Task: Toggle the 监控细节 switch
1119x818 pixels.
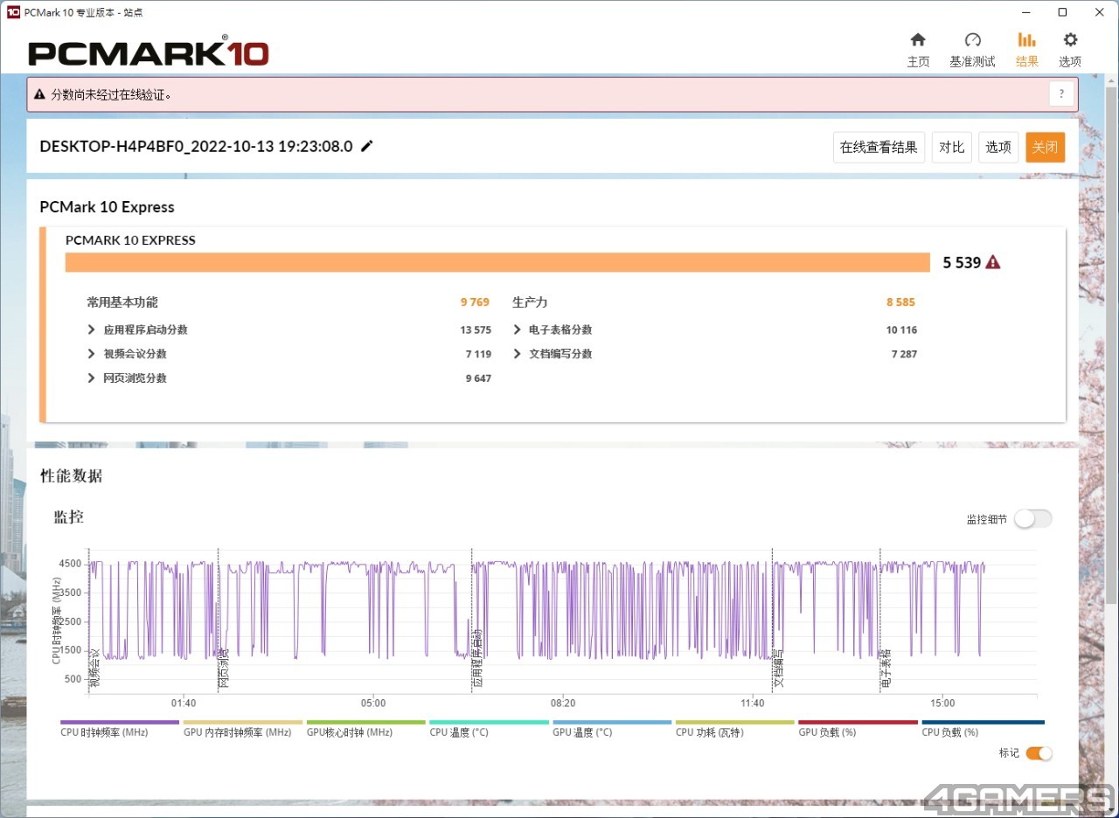Action: 1033,519
